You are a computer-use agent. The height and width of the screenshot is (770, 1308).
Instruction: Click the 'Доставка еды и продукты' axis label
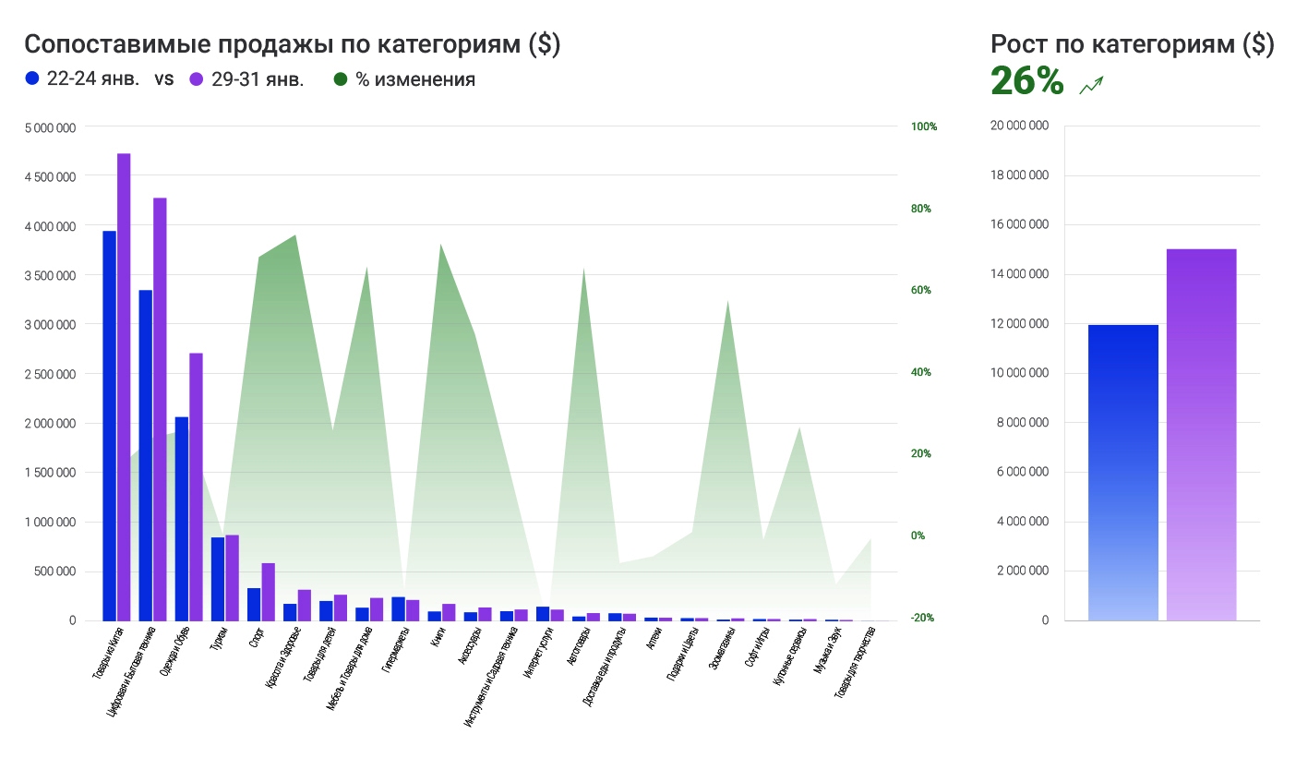[605, 667]
